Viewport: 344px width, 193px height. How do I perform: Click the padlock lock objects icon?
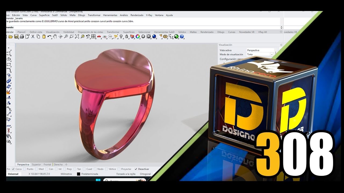[127, 36]
